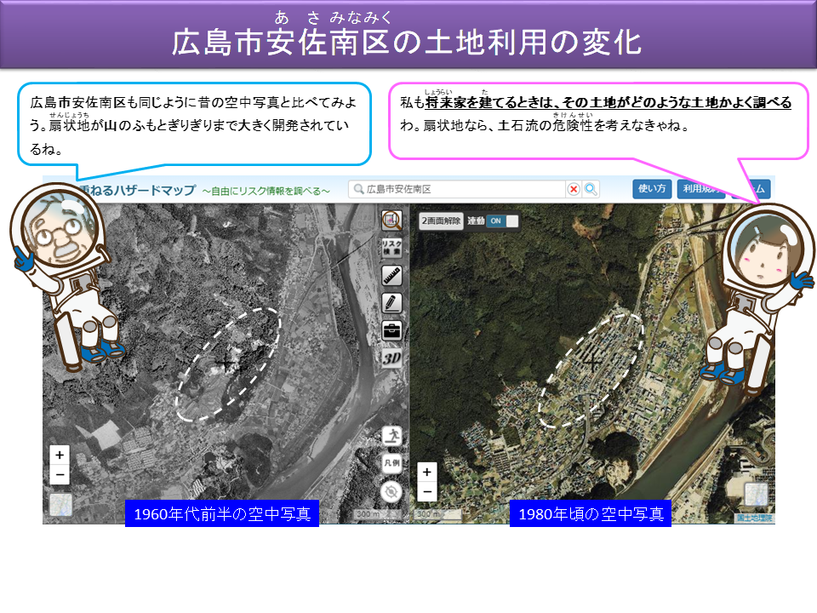Open the briefcase toolbox icon
This screenshot has width=817, height=613.
point(391,330)
